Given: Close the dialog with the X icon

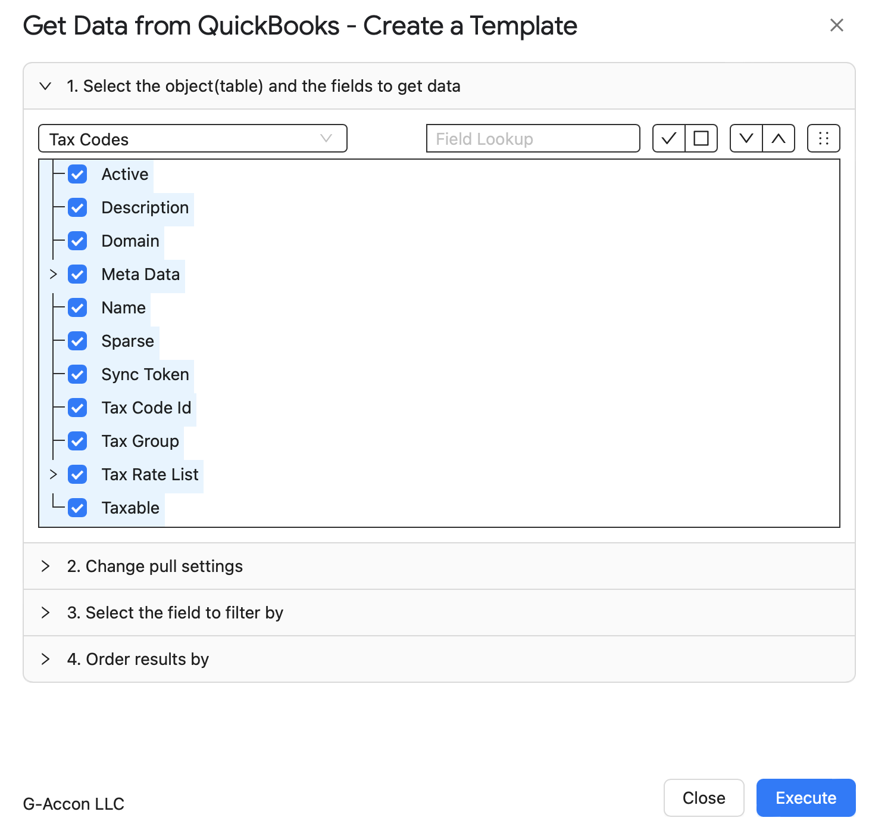Looking at the screenshot, I should click(837, 25).
